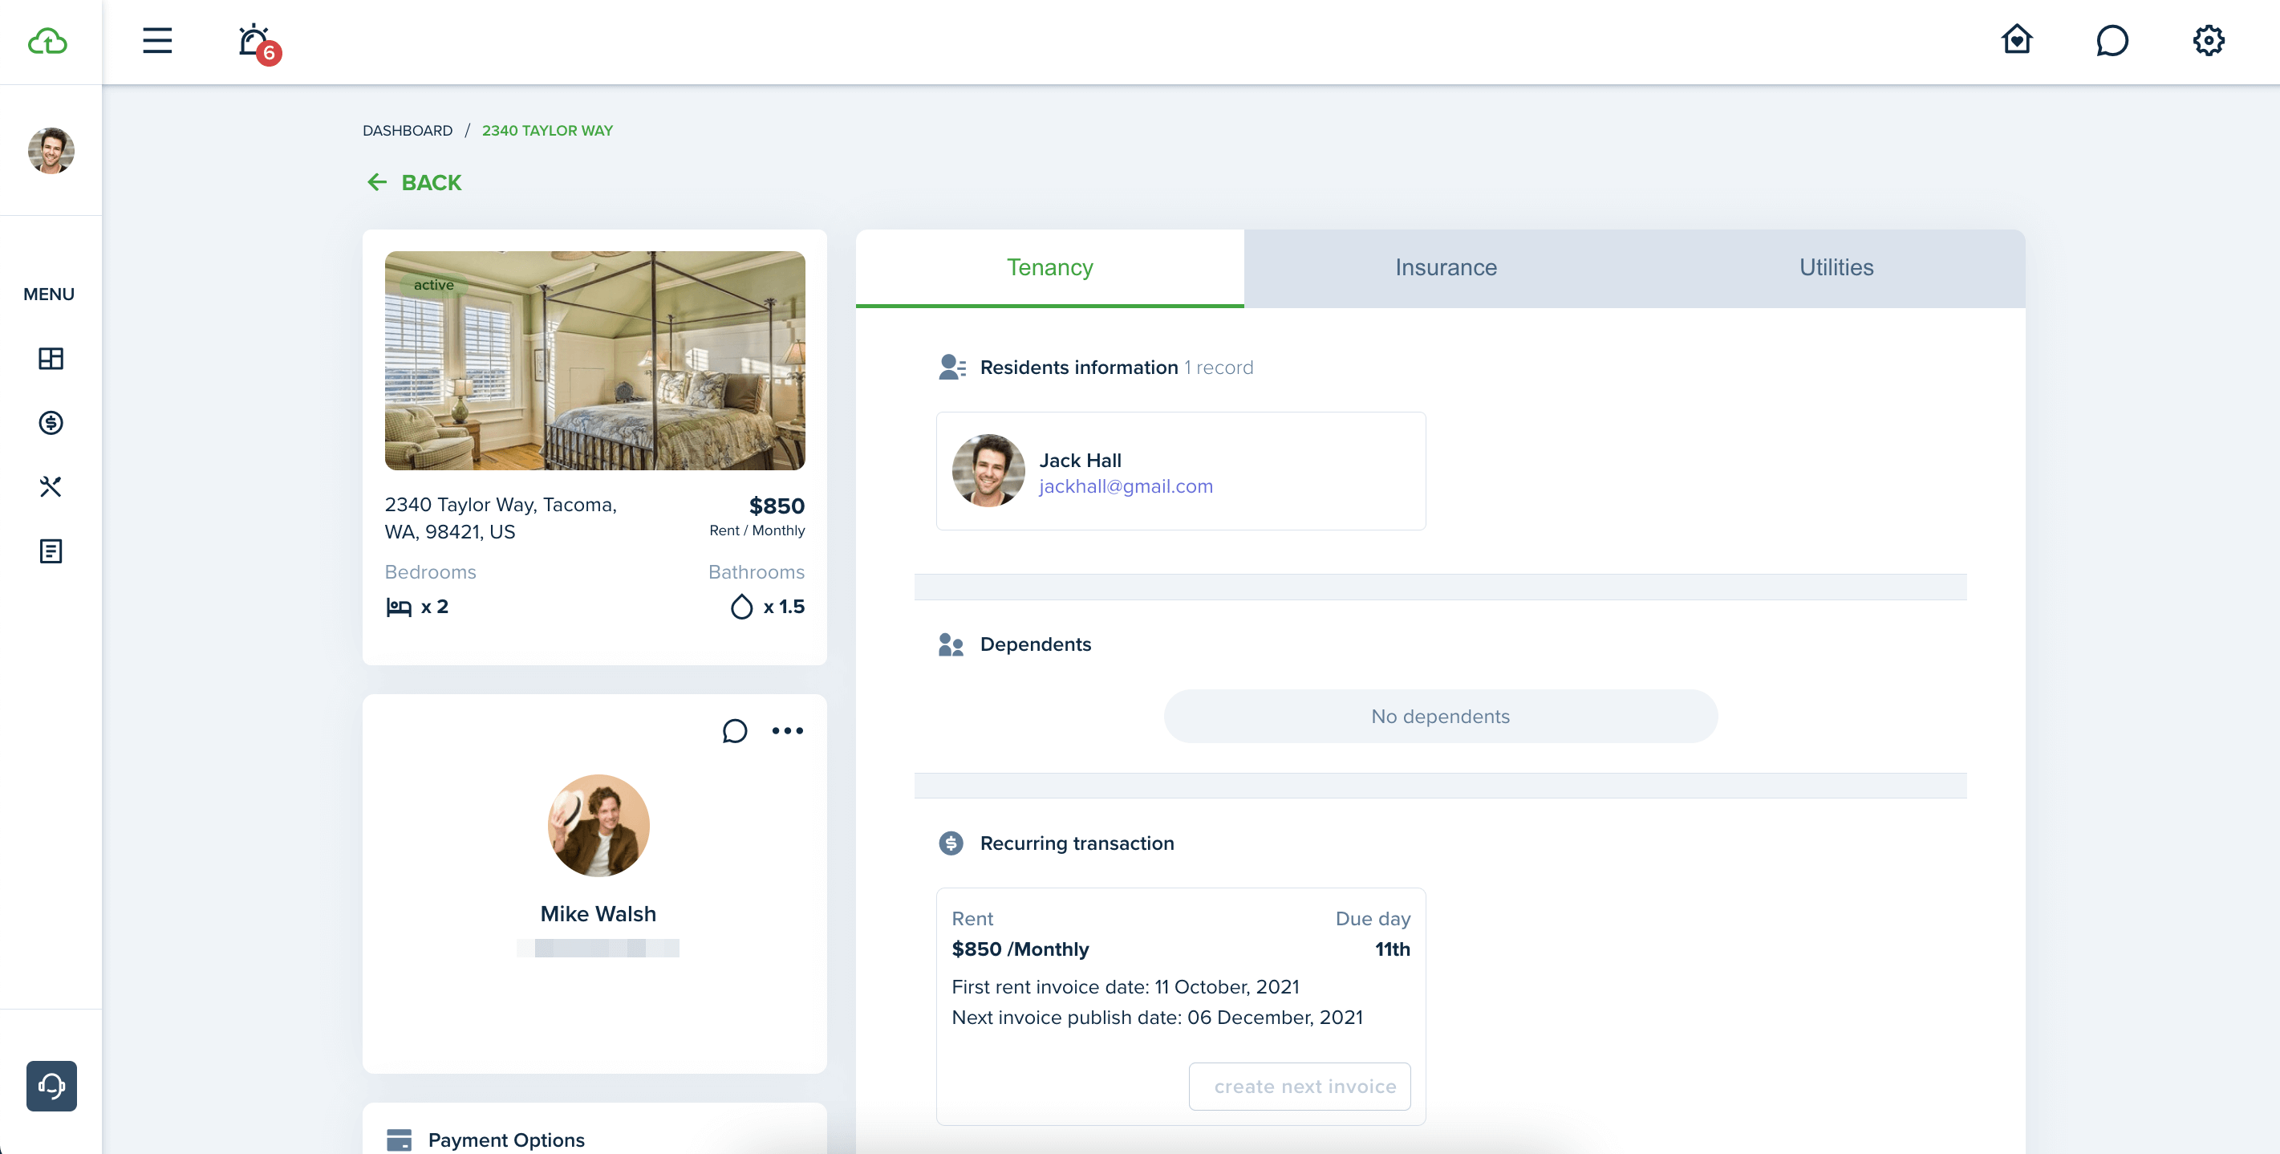Click the bed icon under Bedrooms
The image size is (2280, 1154).
[398, 607]
